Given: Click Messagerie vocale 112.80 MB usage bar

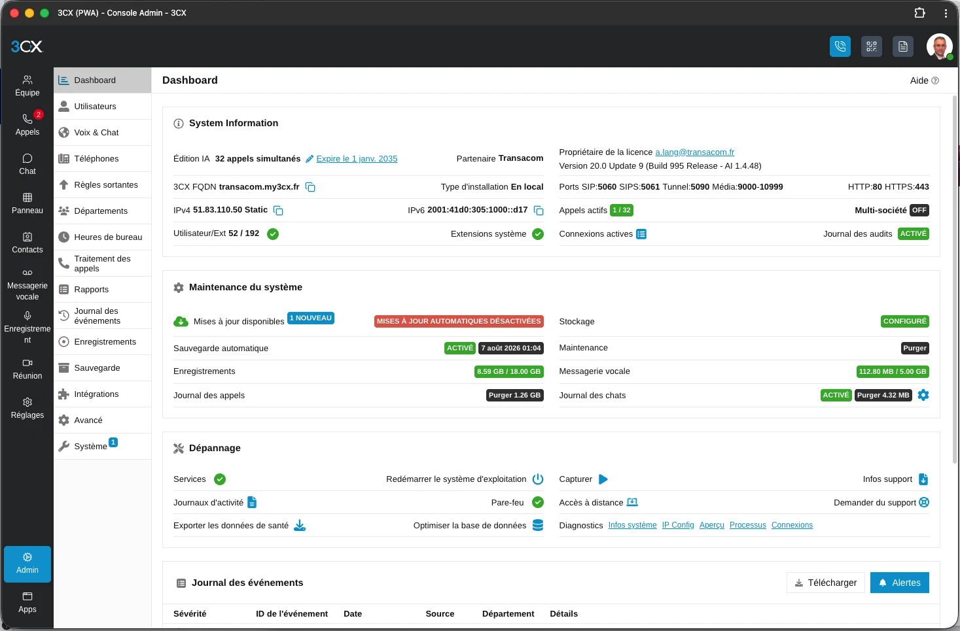Looking at the screenshot, I should [893, 371].
